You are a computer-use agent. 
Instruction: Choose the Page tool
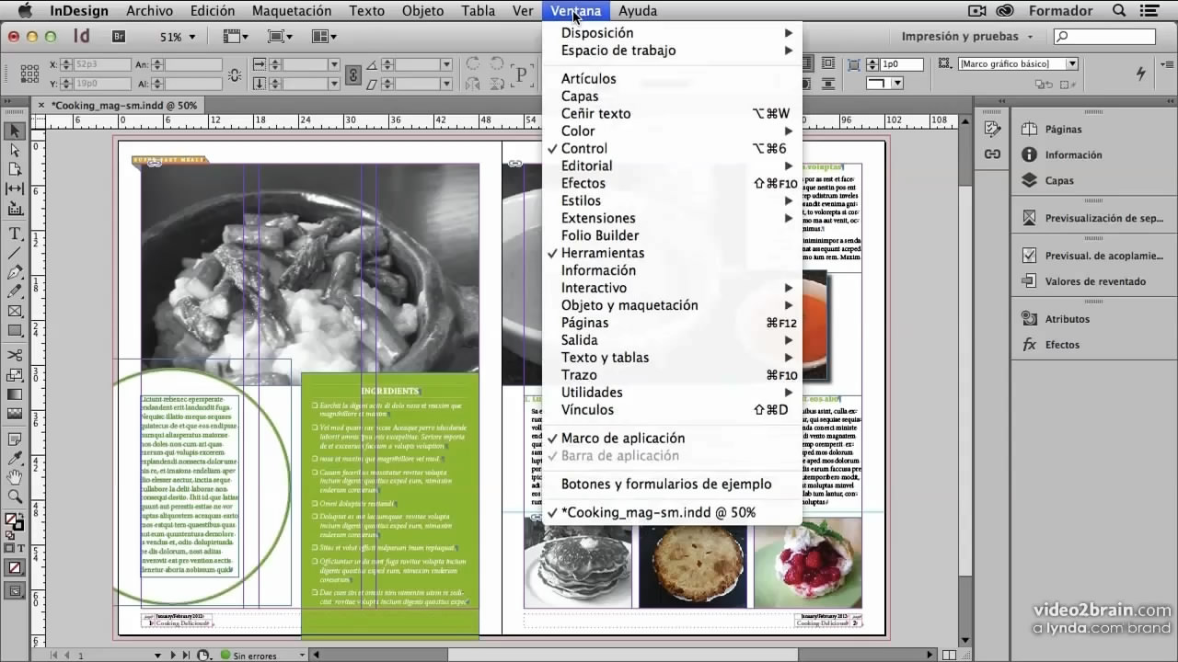pos(15,169)
